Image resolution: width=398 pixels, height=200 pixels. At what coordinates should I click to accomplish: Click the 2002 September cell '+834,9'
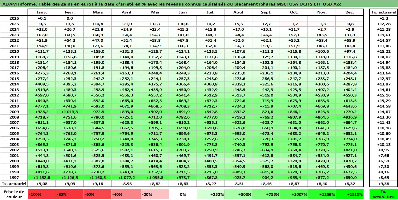tap(266, 150)
